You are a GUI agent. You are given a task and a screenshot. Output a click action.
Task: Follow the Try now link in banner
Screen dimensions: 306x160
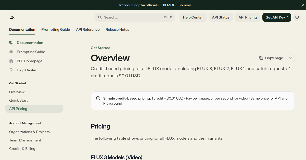tap(184, 5)
